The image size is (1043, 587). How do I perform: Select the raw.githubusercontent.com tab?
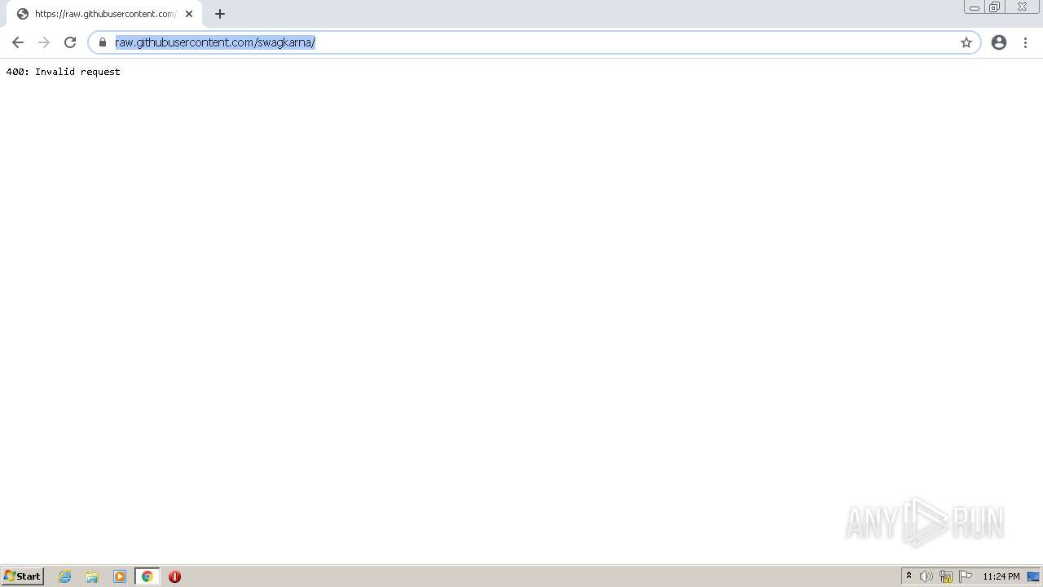click(104, 14)
